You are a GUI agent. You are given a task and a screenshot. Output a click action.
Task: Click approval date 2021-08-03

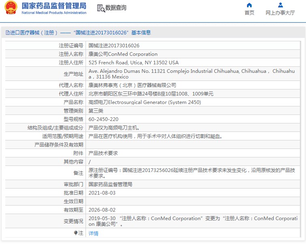tap(102, 193)
